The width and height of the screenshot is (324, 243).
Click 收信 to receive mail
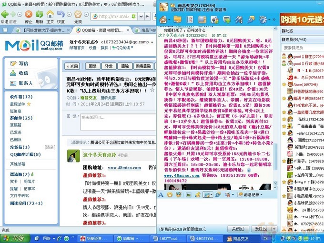(x=19, y=73)
